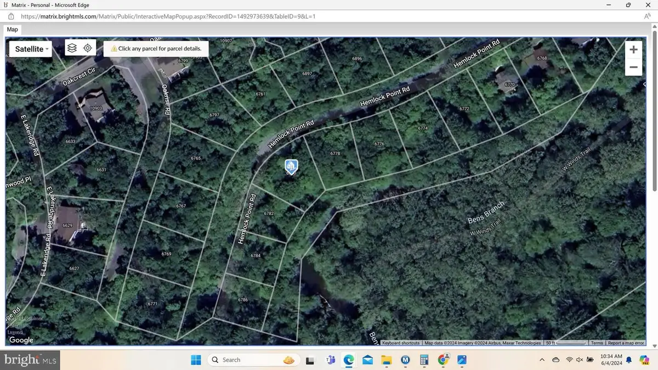Click parcel number 6631

point(101,170)
